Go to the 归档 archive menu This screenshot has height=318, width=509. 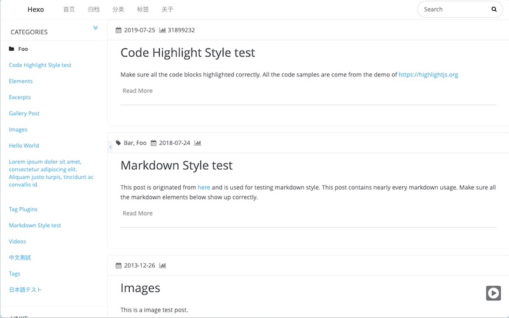[x=94, y=10]
